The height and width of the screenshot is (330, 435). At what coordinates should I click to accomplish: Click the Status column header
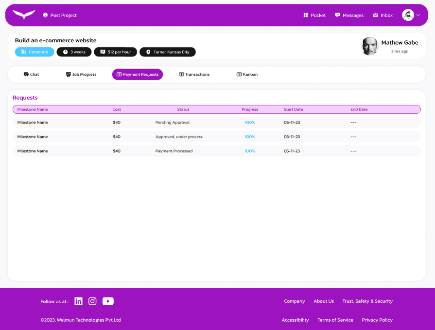pos(183,109)
